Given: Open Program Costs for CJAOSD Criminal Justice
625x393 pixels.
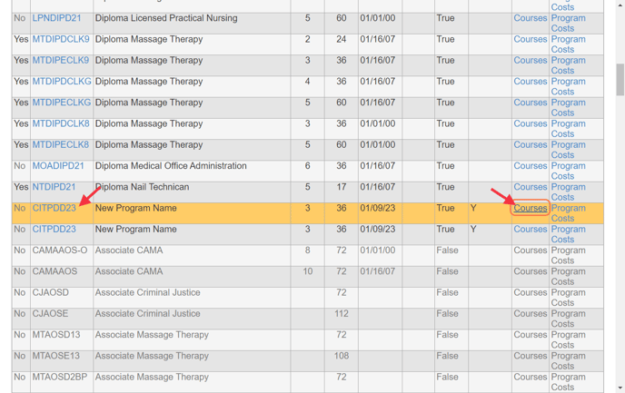Looking at the screenshot, I should click(x=568, y=298).
